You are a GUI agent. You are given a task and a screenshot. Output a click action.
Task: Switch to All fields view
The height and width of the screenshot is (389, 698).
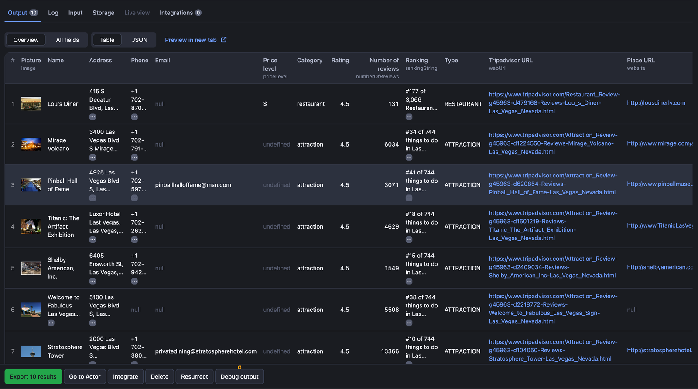tap(68, 40)
